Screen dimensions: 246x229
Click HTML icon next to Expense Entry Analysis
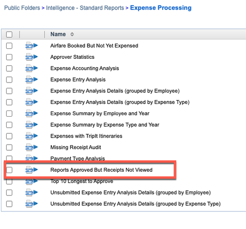[31, 80]
